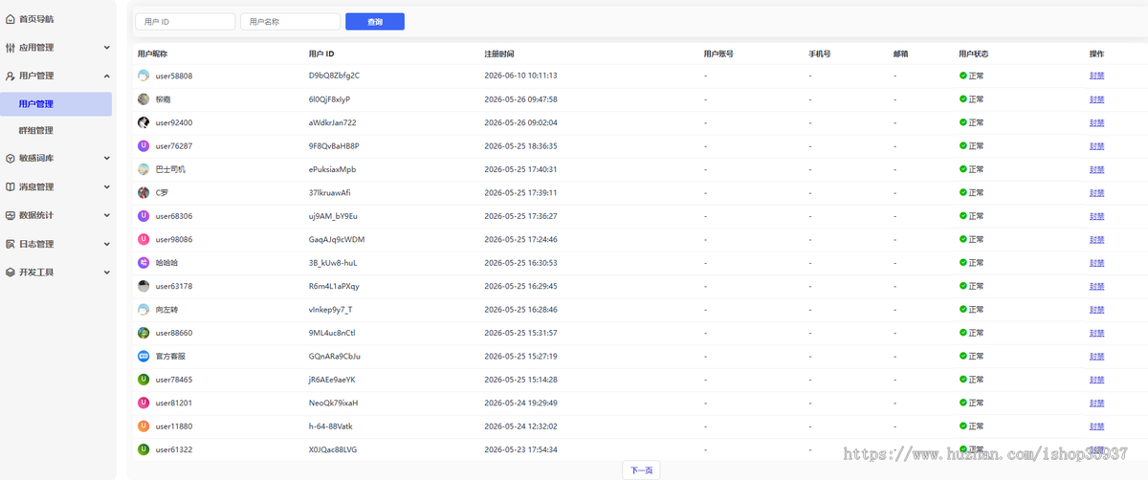
Task: Click the 消息管理 book icon
Action: click(11, 186)
